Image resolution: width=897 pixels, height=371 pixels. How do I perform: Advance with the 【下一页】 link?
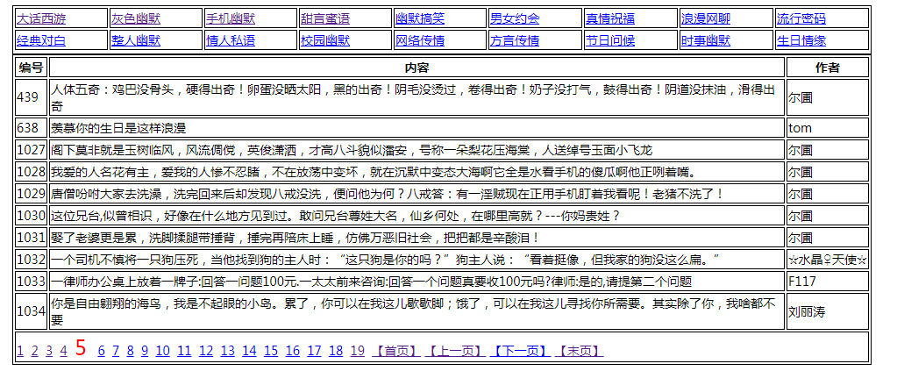click(x=519, y=351)
